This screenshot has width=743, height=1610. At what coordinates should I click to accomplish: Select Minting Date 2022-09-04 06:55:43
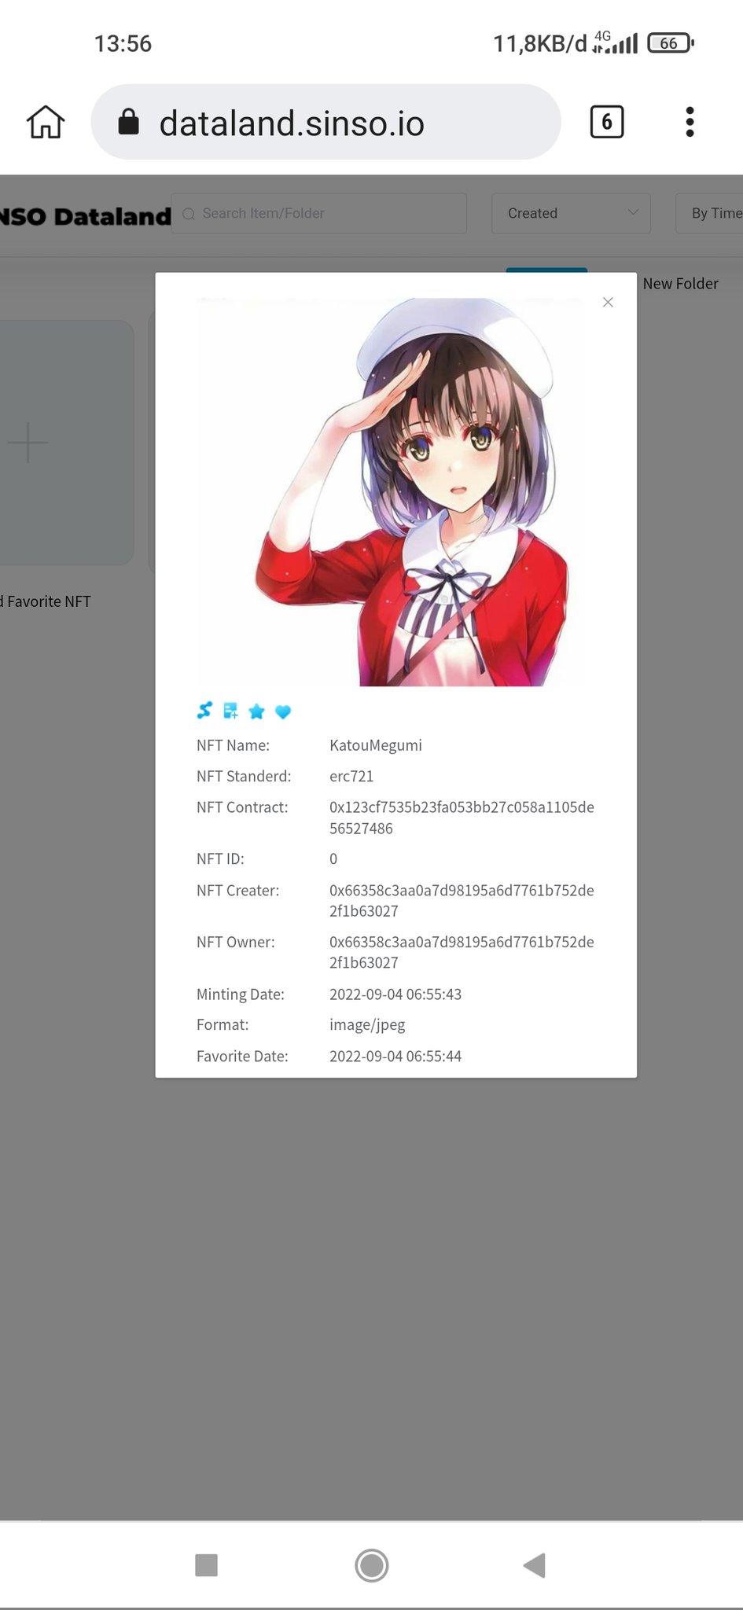point(395,994)
